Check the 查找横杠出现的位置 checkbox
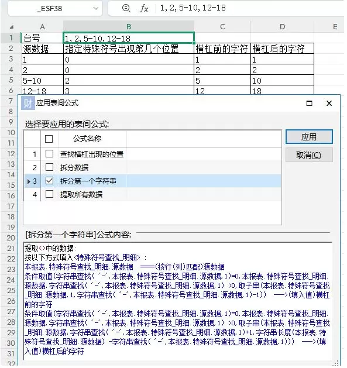Screen dimensions: 347x368 [x=49, y=154]
